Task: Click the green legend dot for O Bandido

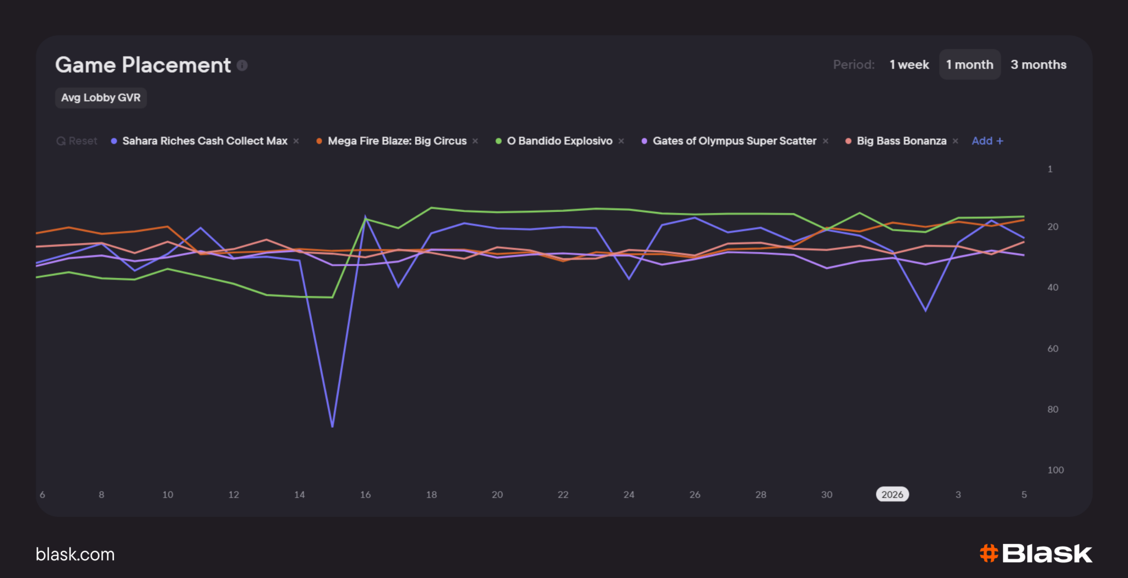Action: 498,141
